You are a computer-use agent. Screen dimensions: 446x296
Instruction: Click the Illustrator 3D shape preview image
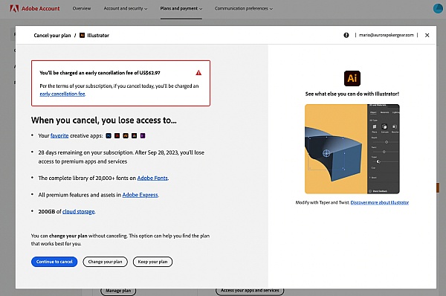coord(352,149)
